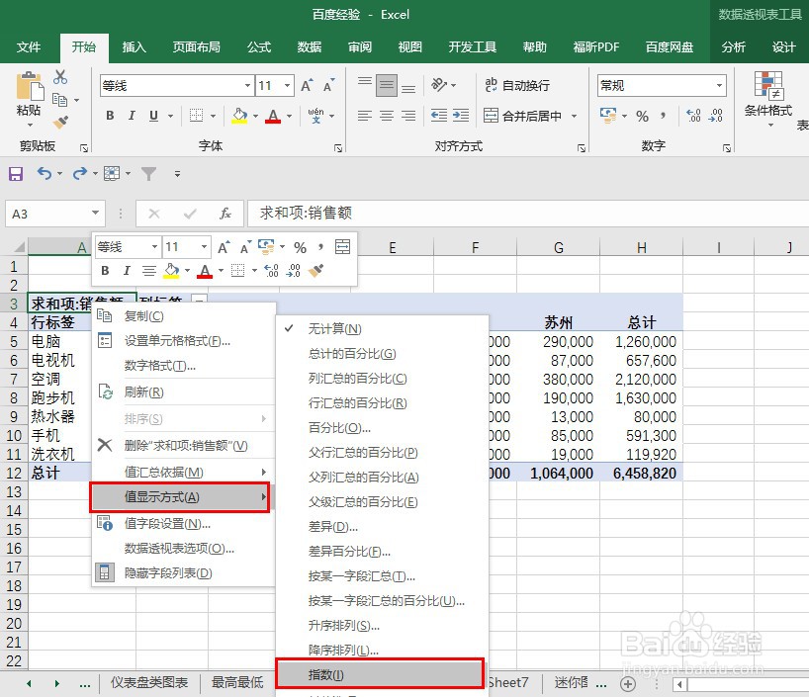
Task: Switch to the 仪表盘类图表 sheet tab
Action: [x=149, y=683]
